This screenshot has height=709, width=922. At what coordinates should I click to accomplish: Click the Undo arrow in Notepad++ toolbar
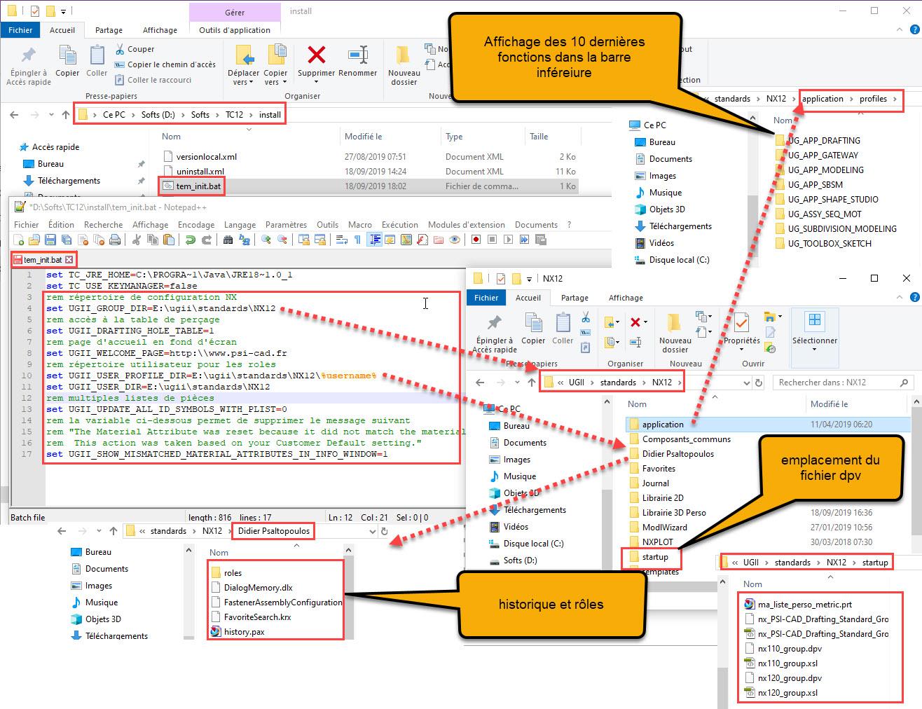(x=190, y=240)
